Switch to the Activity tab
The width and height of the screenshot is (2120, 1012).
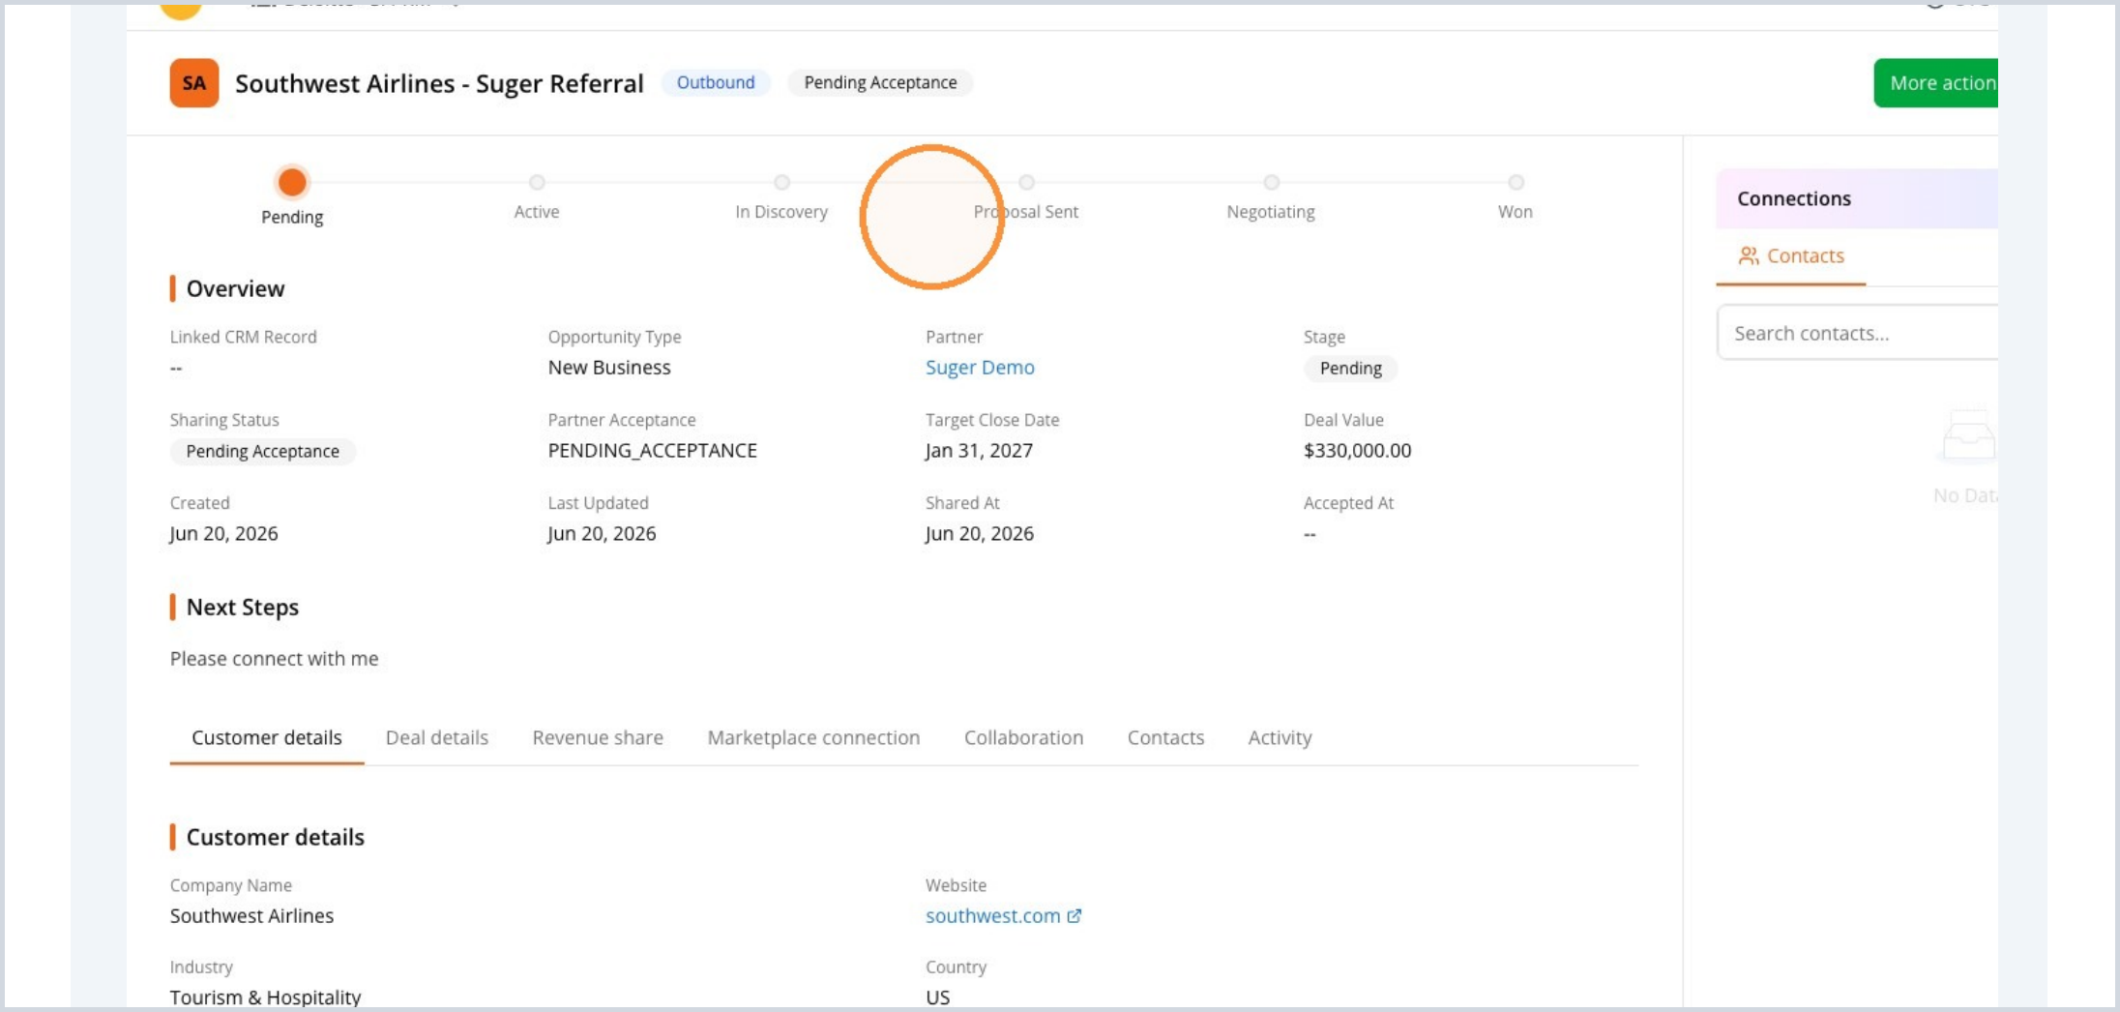1280,737
